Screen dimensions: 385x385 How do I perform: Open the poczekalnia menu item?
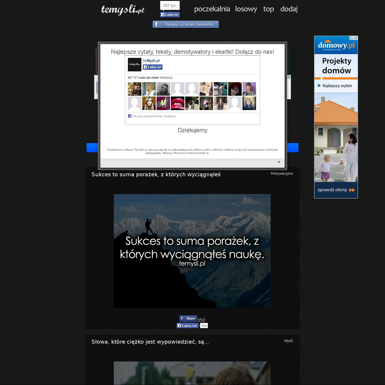click(x=212, y=9)
